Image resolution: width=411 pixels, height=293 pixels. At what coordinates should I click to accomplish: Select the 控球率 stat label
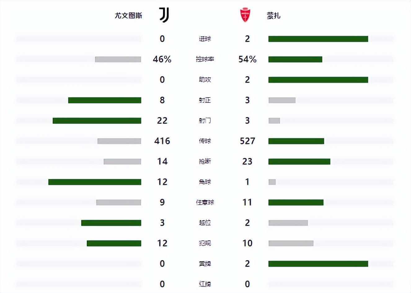point(205,59)
